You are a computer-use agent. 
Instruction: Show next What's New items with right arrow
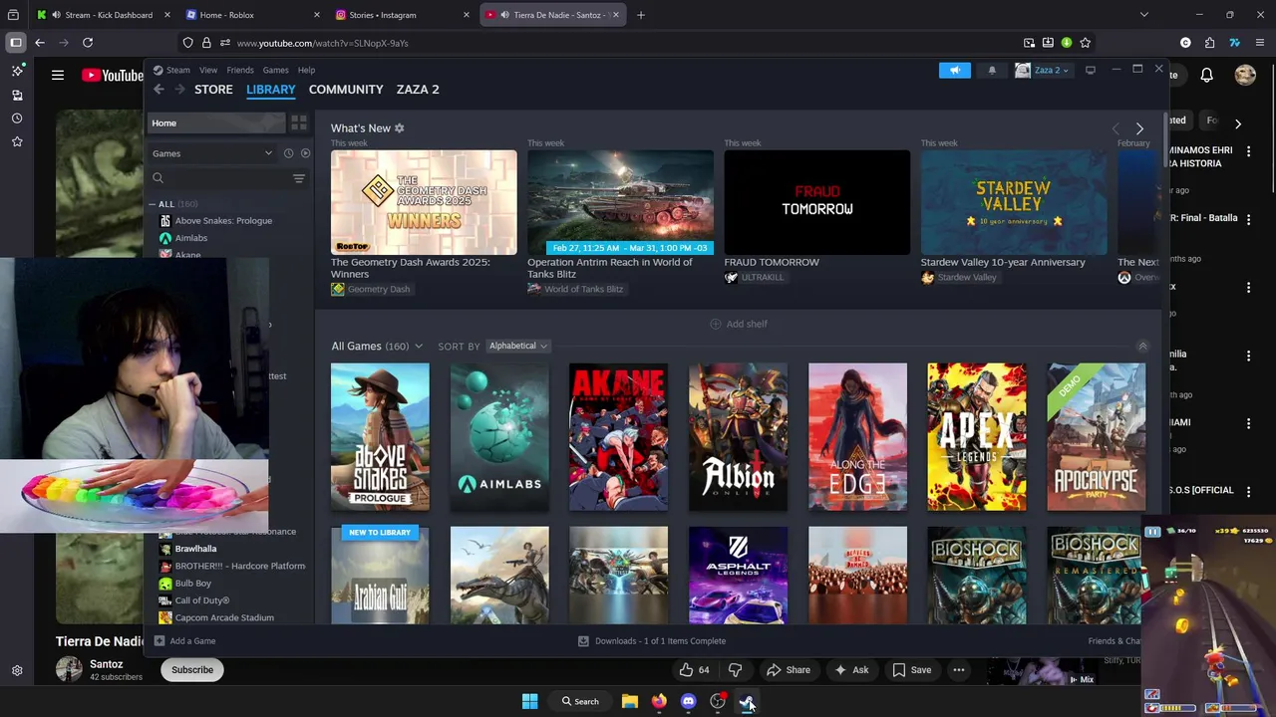(x=1139, y=128)
